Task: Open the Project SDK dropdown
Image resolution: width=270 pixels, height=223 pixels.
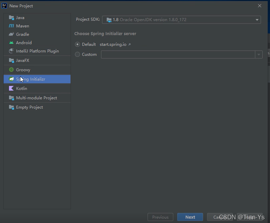Action: [x=181, y=20]
